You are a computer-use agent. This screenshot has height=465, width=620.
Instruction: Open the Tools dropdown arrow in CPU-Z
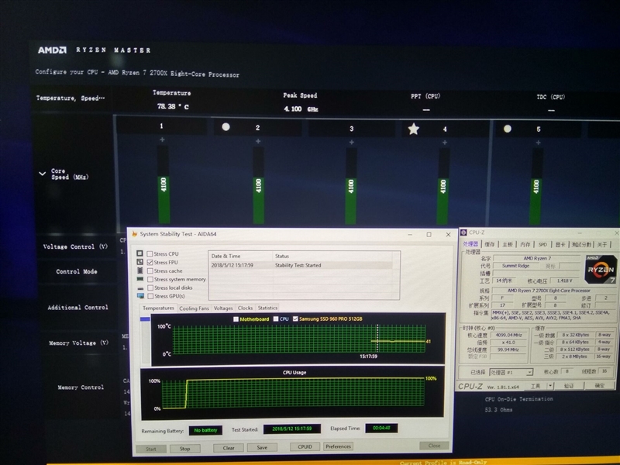click(550, 385)
